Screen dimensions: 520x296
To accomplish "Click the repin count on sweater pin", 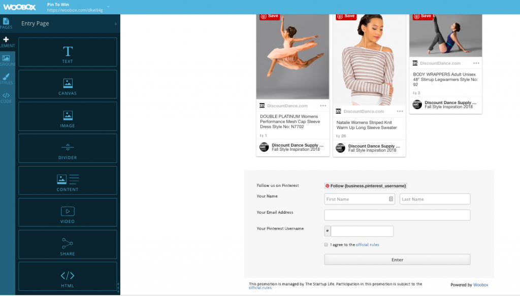I will tap(341, 136).
